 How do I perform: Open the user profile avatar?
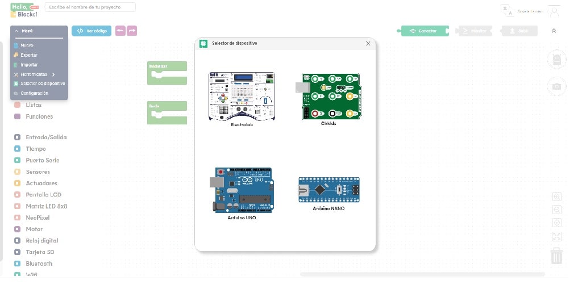pos(554,12)
